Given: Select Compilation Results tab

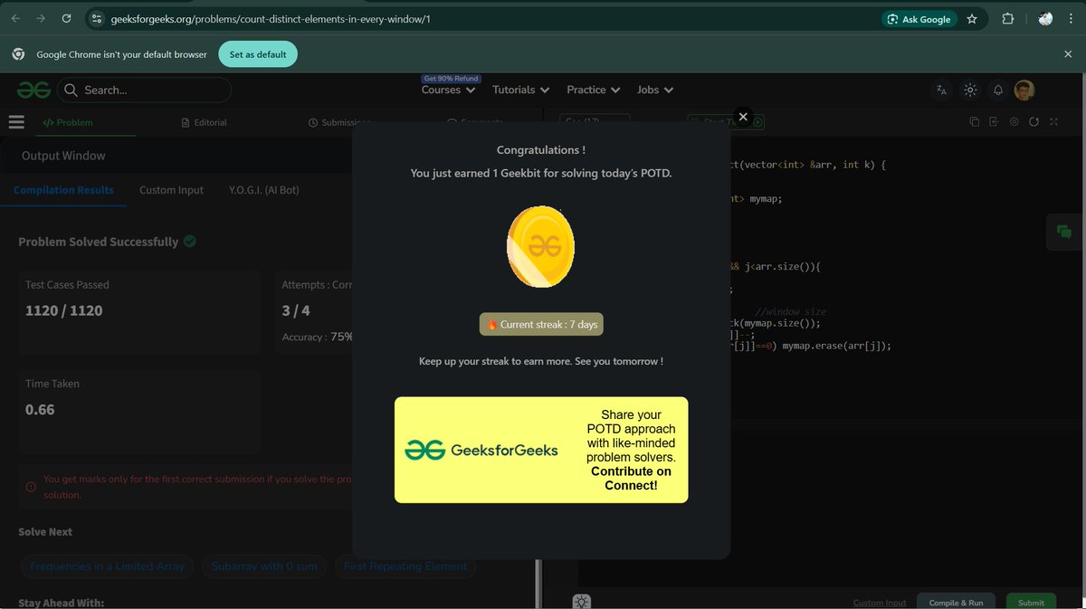Looking at the screenshot, I should pyautogui.click(x=63, y=190).
